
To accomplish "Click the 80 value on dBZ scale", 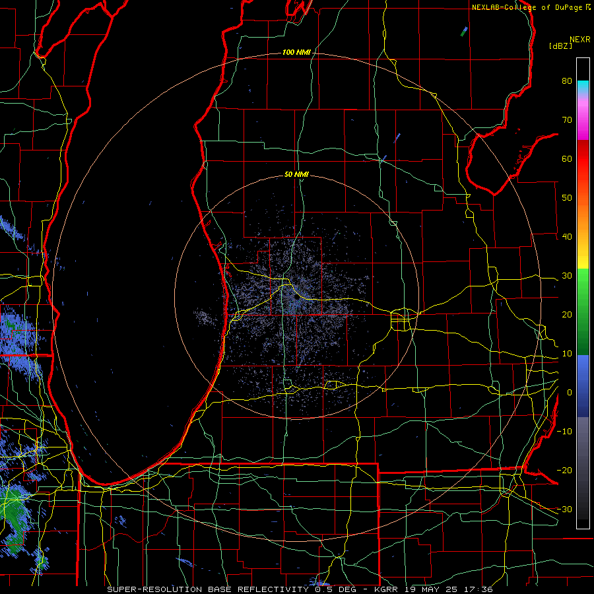I will click(x=567, y=81).
